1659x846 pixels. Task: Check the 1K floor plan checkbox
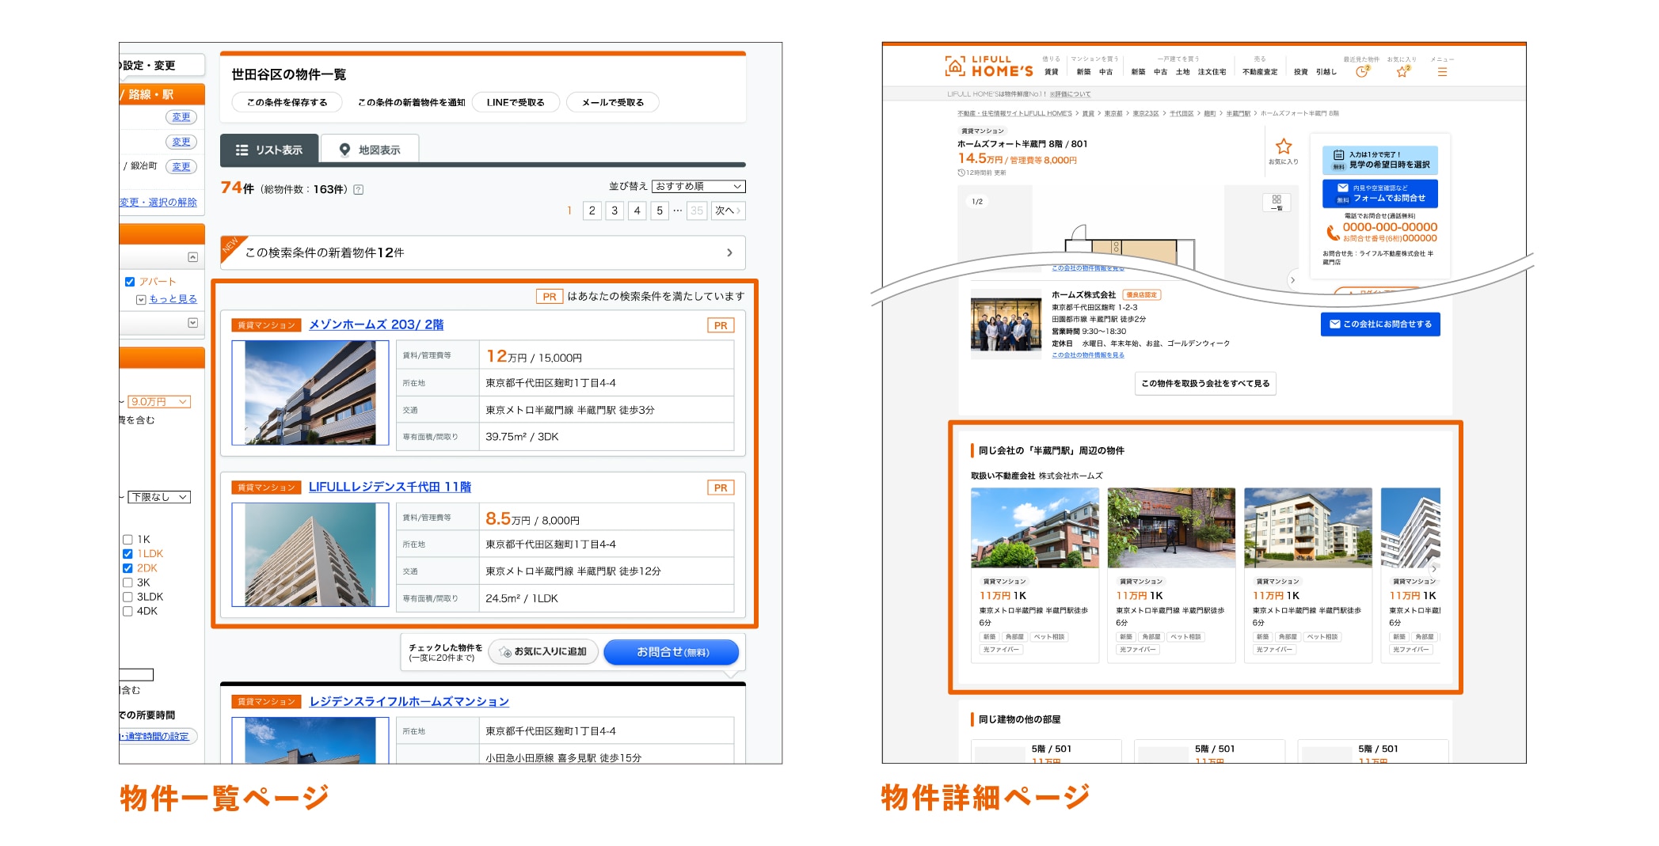click(127, 540)
